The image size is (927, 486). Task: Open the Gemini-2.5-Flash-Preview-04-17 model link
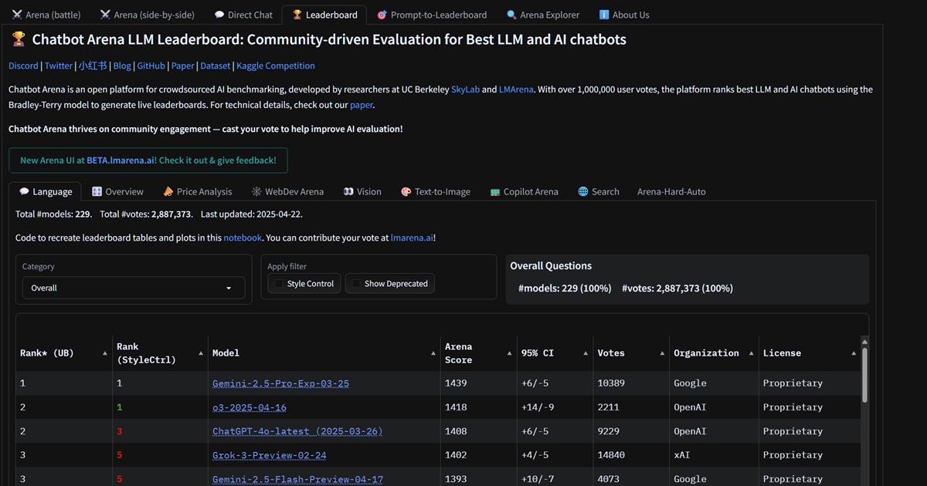[x=297, y=479]
